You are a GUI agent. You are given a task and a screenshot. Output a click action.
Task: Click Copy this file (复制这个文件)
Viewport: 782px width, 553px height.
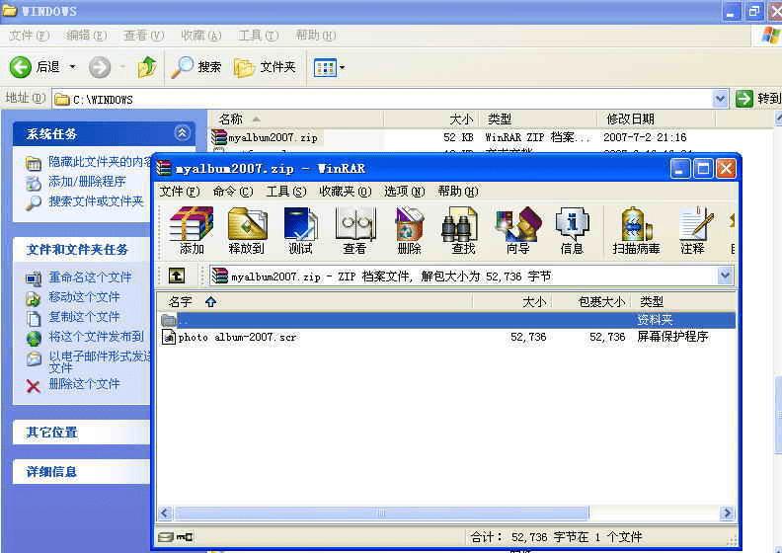click(84, 317)
